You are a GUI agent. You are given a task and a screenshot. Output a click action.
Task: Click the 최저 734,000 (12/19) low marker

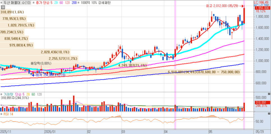coord(48,75)
